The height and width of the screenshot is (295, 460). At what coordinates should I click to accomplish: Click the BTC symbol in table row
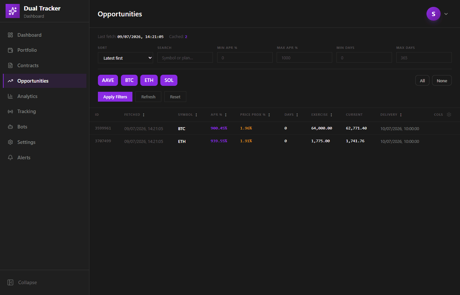click(x=182, y=128)
